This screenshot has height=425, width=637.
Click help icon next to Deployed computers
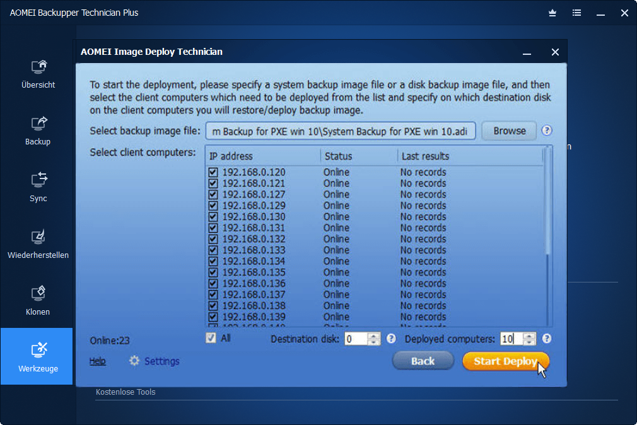(x=547, y=339)
